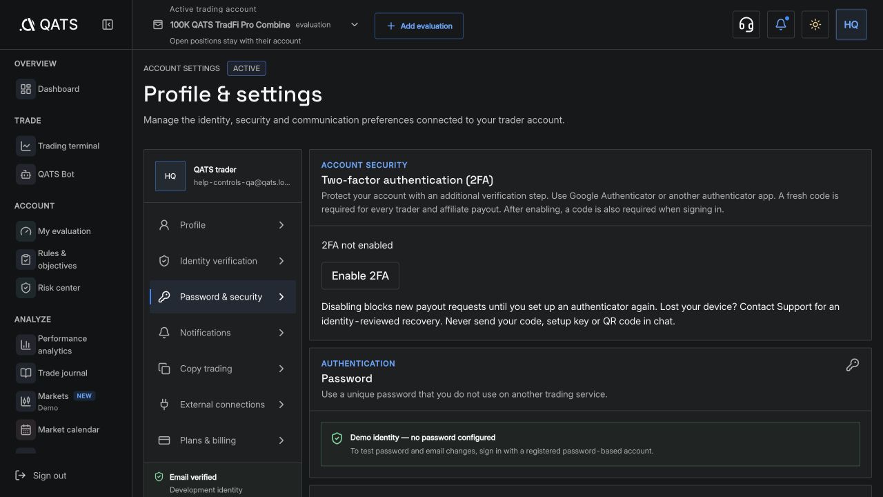Click the Email verified check icon

point(159,477)
